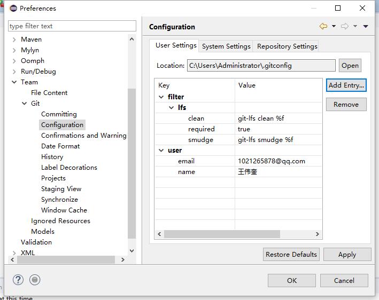This screenshot has height=300, width=379.
Task: Click the Open button next to Location
Action: click(x=350, y=66)
